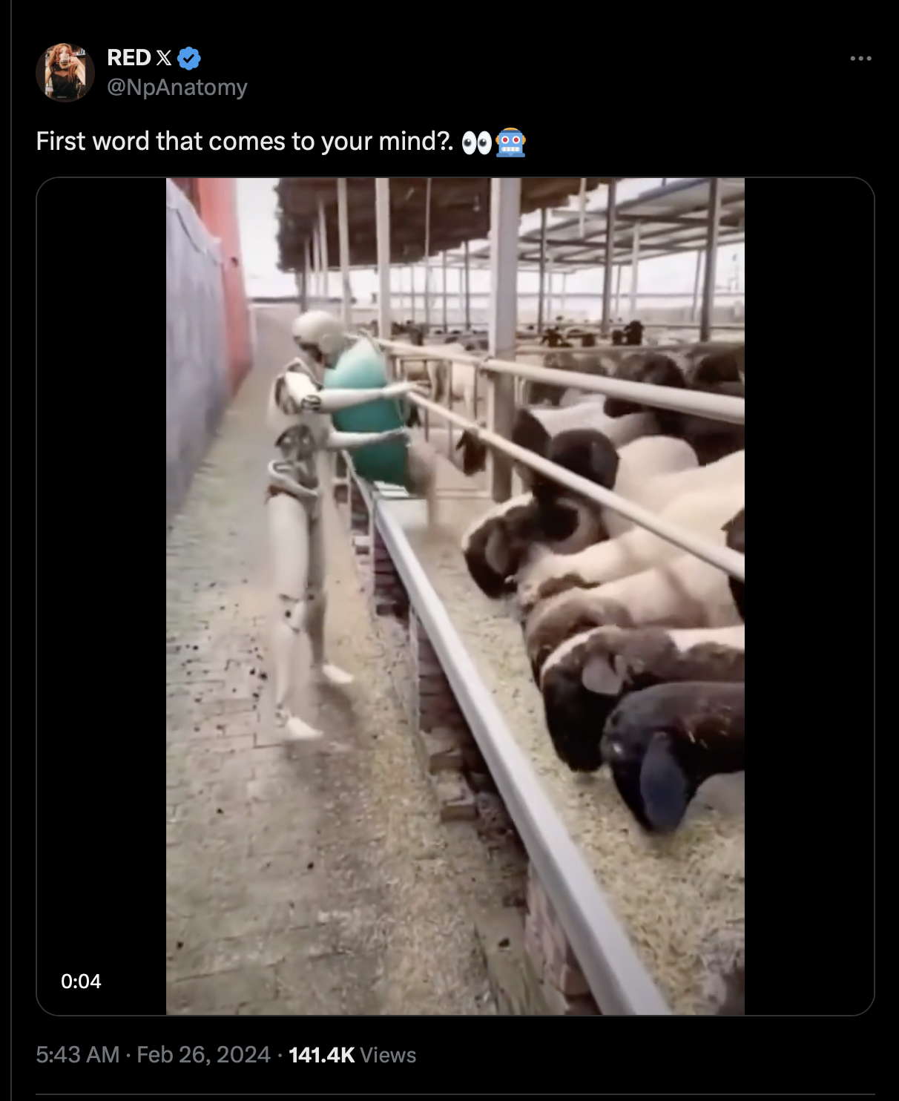Click the X glyph beside the RED name
Image resolution: width=899 pixels, height=1101 pixels.
164,58
